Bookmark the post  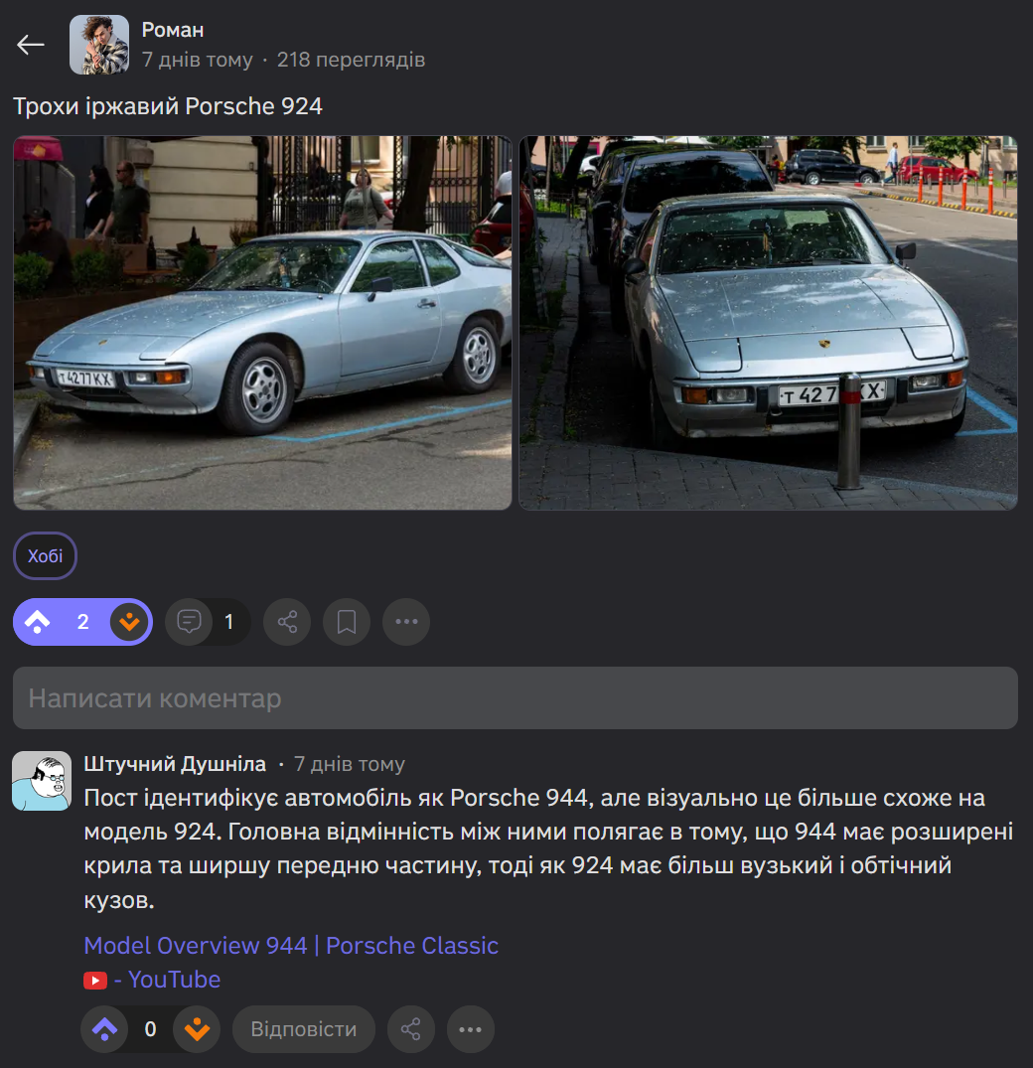click(x=347, y=621)
